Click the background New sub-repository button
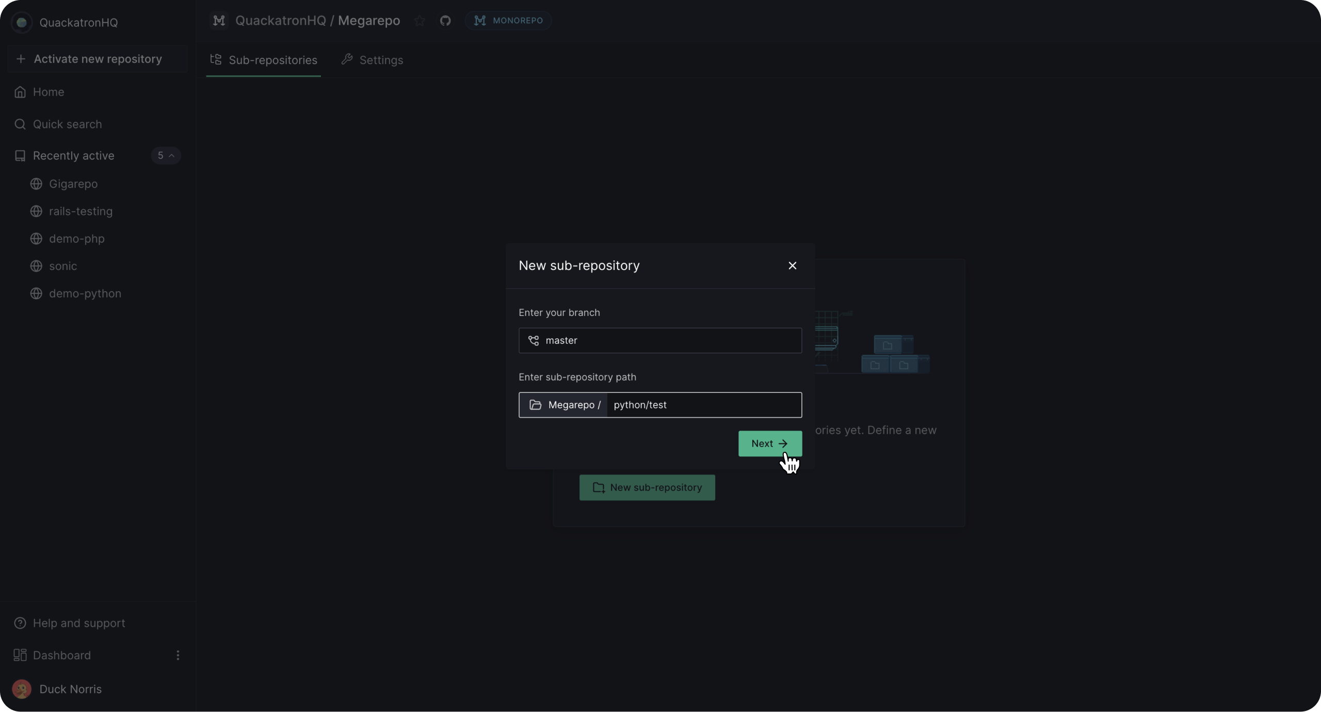1321x712 pixels. (647, 487)
